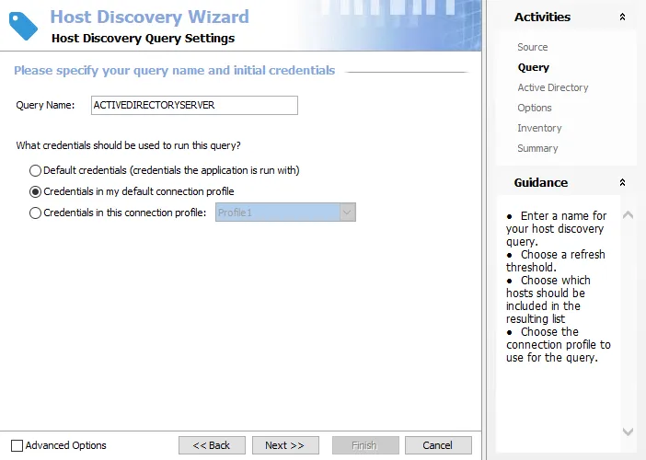
Task: Go to the Source activity step
Action: (532, 47)
